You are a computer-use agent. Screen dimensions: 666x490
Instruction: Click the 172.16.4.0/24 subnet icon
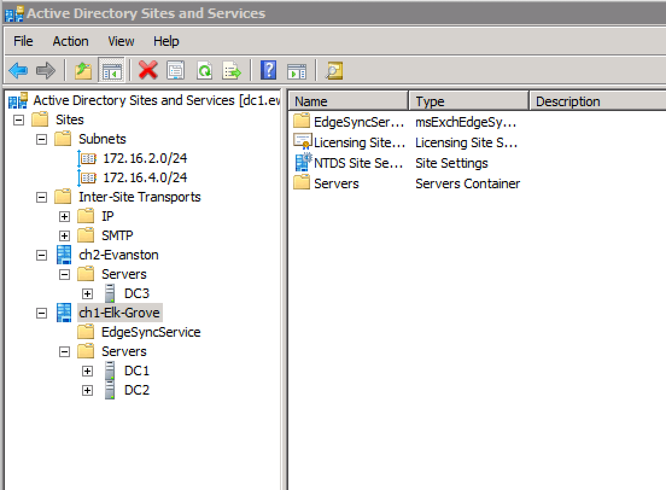(x=87, y=177)
